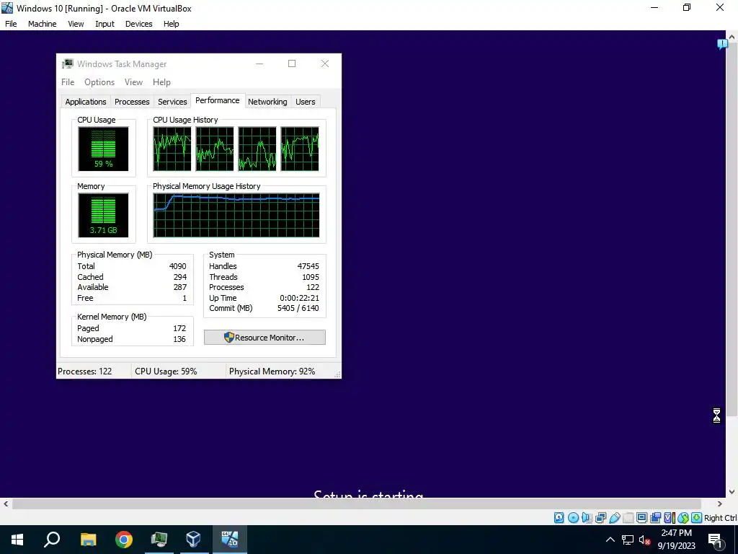This screenshot has height=554, width=738.
Task: Click the recording status icon
Action: click(655, 518)
